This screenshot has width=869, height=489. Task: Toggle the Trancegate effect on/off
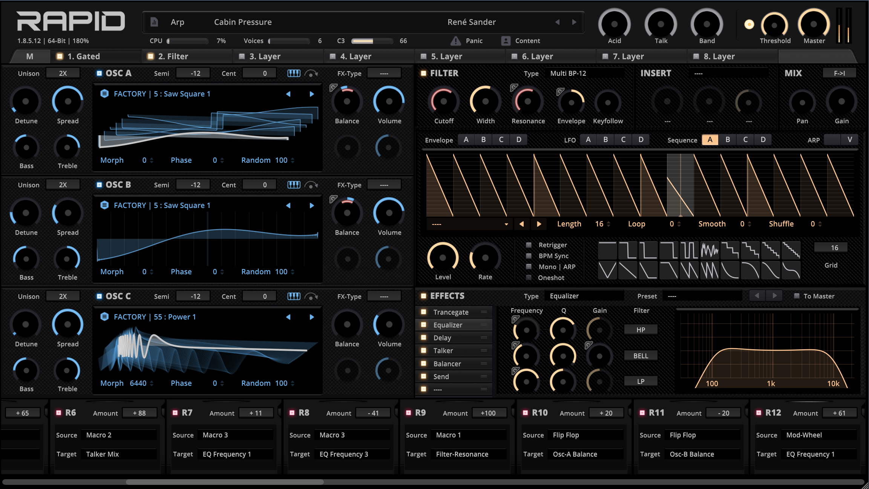point(423,312)
